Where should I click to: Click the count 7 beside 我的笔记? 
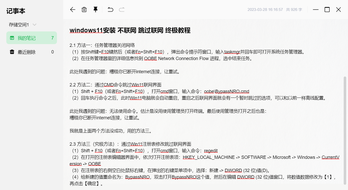pos(52,38)
